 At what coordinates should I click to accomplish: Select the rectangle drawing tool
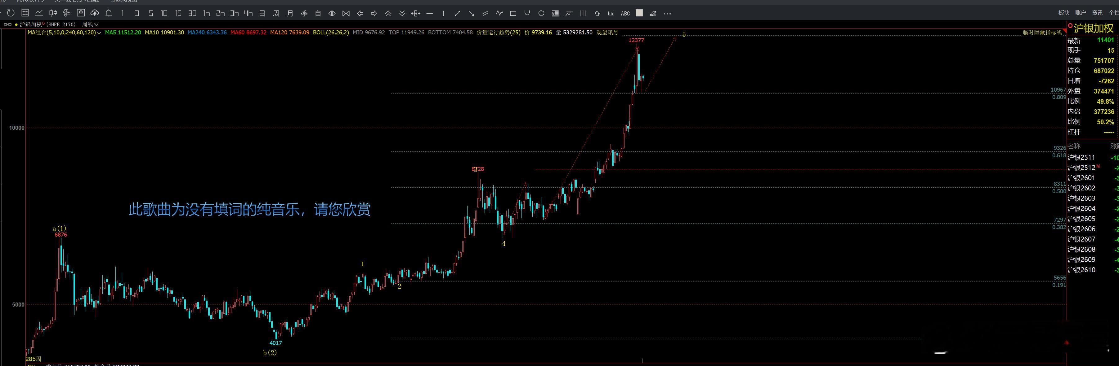tap(513, 13)
